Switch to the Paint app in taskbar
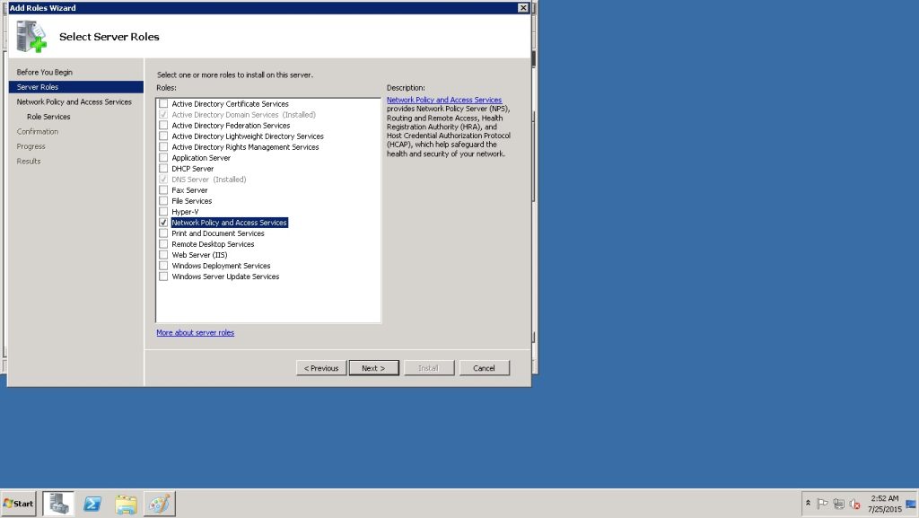The image size is (919, 518). pyautogui.click(x=159, y=504)
